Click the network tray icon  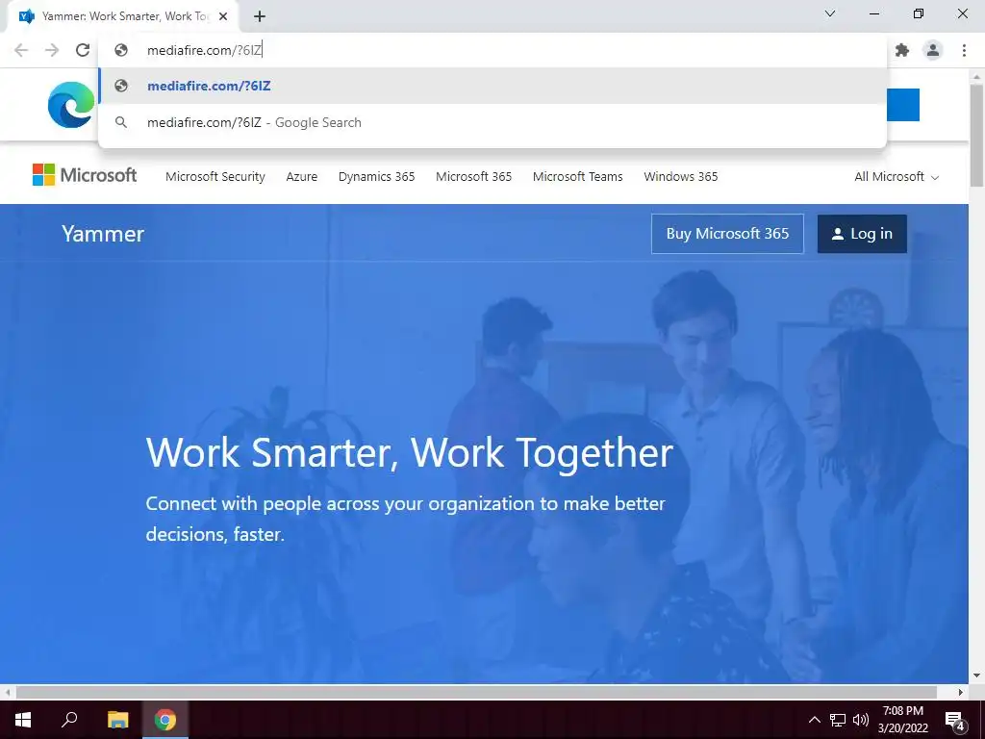point(838,720)
